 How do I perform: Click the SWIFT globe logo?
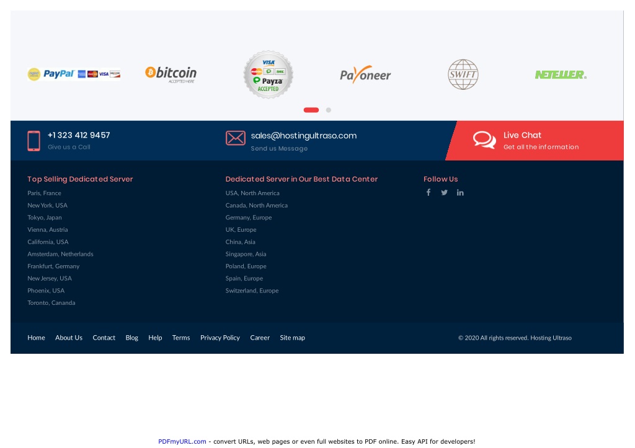click(x=463, y=74)
